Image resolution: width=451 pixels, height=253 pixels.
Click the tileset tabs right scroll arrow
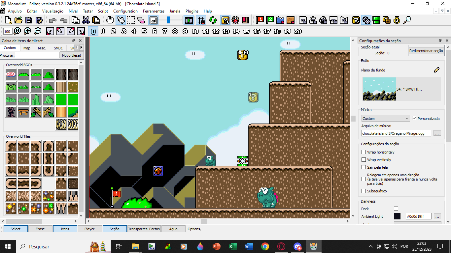81,47
